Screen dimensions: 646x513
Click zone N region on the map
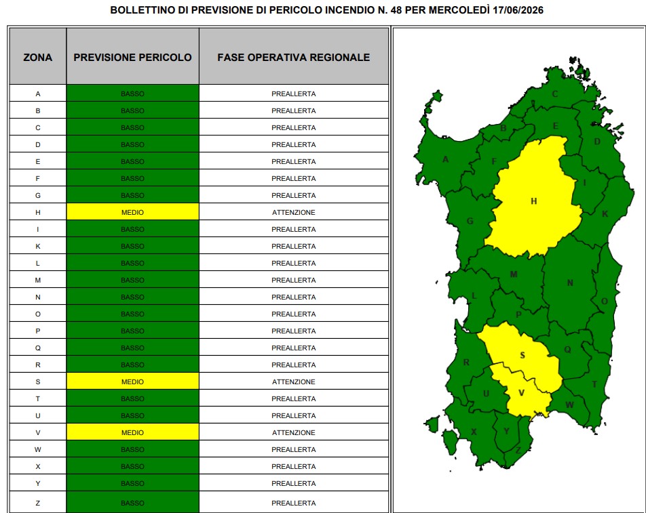570,283
